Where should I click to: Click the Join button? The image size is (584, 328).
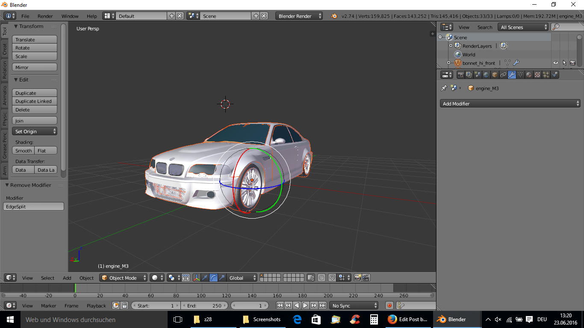[x=35, y=120]
